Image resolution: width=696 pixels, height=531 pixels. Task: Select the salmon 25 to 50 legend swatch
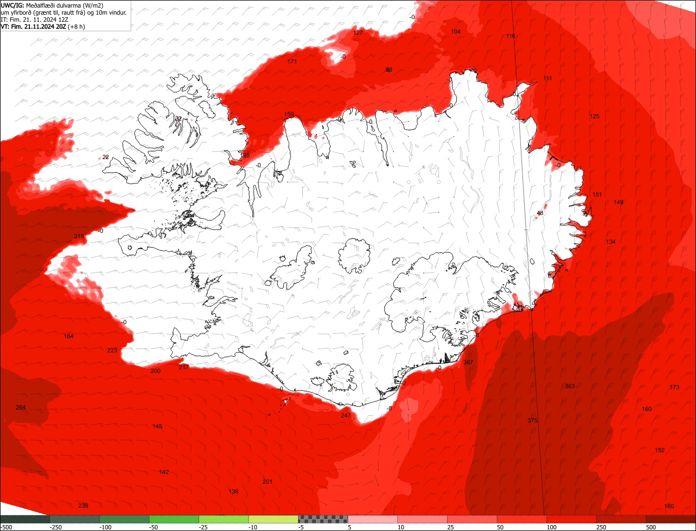click(472, 519)
